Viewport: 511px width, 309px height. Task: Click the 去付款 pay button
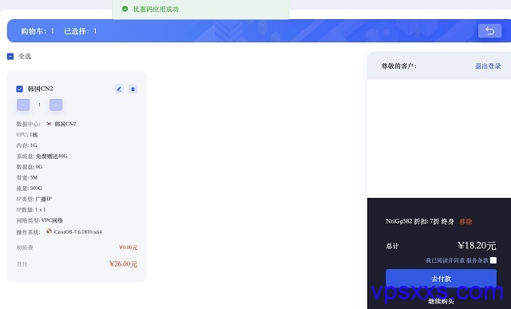tap(441, 279)
